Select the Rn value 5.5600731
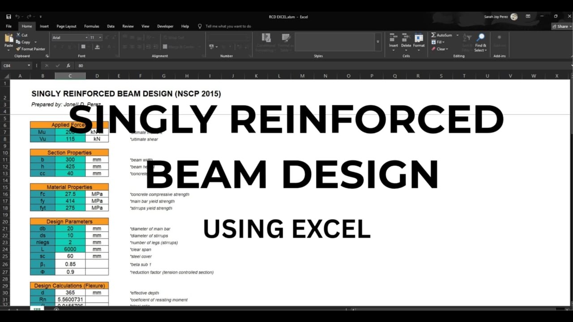This screenshot has height=322, width=573. 70,300
